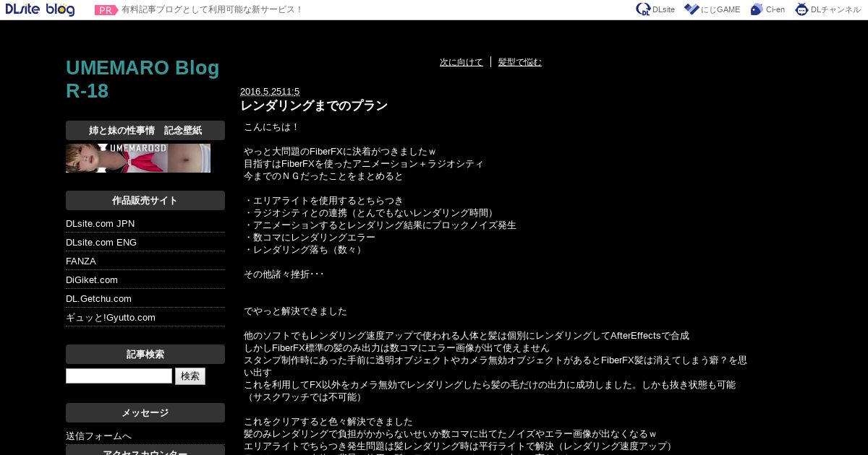Open 送信フォームへ message form link
868x455 pixels.
coord(98,436)
